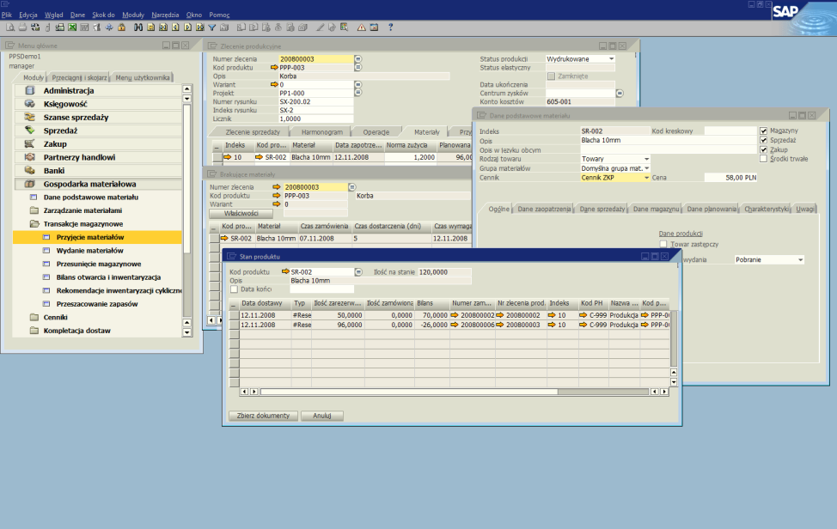Click the Kod kreskowy input field
The width and height of the screenshot is (837, 529).
point(730,131)
